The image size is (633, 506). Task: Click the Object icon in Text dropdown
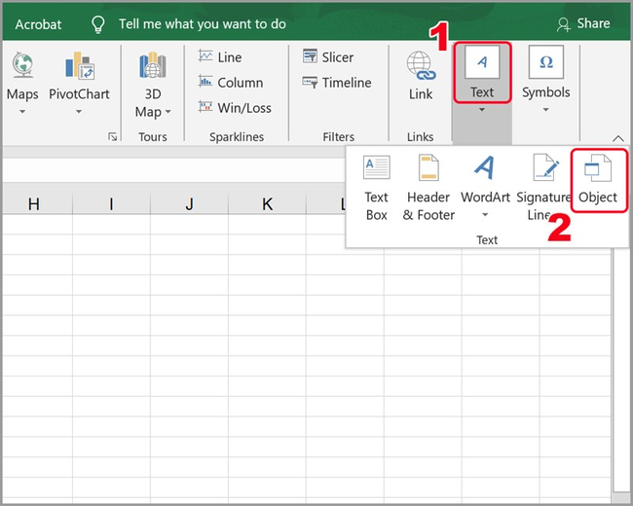click(596, 169)
